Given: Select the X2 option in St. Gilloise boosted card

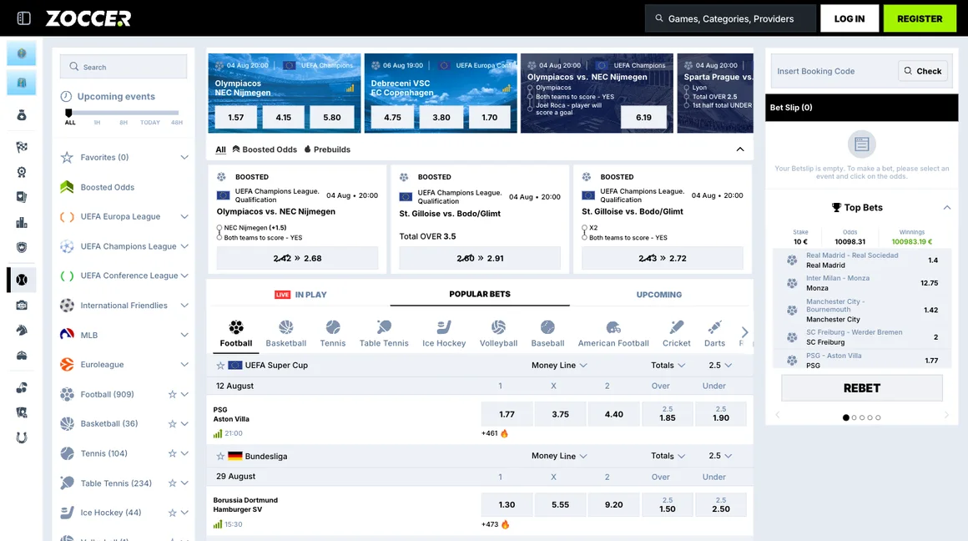Looking at the screenshot, I should click(x=584, y=228).
